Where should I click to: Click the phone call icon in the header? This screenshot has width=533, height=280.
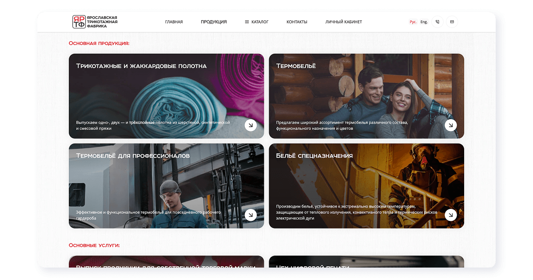coord(437,21)
